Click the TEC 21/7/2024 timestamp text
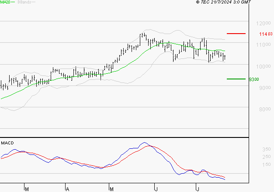The image size is (274, 192). [x=223, y=2]
